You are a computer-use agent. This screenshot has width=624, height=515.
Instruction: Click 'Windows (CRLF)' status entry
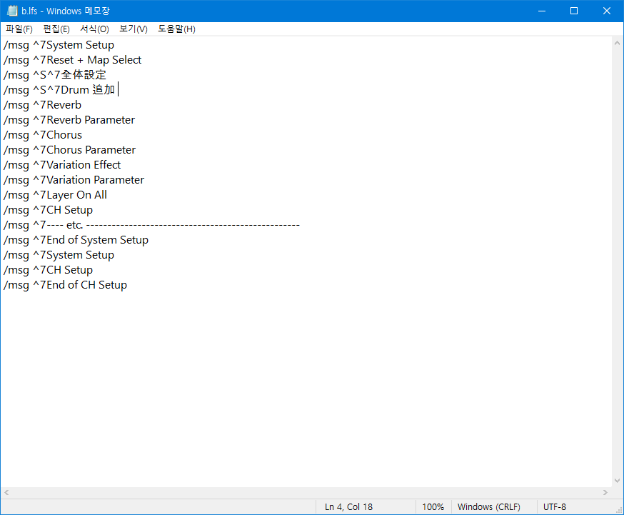click(488, 507)
